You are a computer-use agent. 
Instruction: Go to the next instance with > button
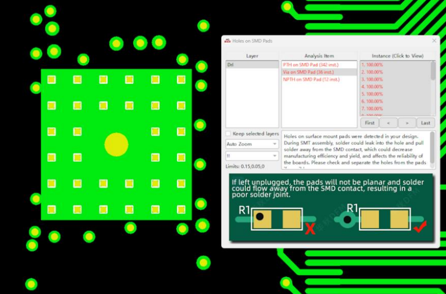407,123
